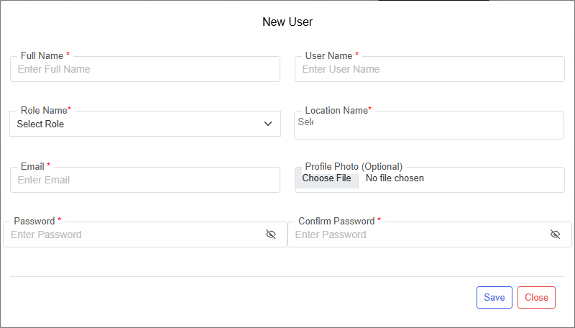Image resolution: width=575 pixels, height=328 pixels.
Task: Click the Email input field
Action: pos(145,180)
